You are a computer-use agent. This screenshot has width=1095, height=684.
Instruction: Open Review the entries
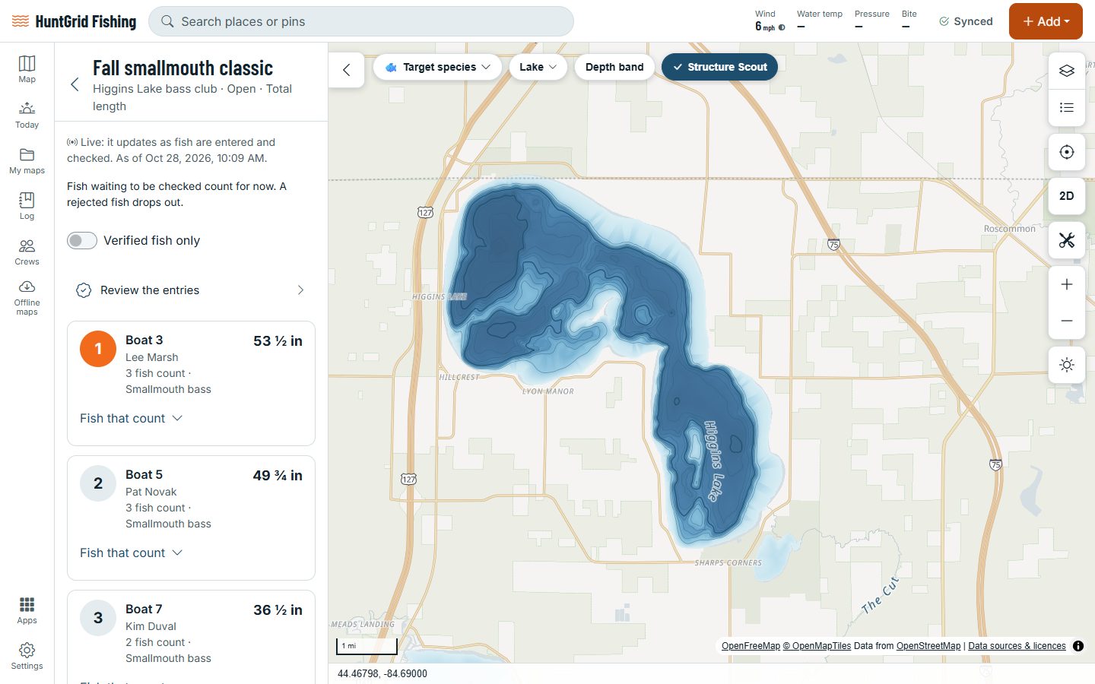(191, 290)
